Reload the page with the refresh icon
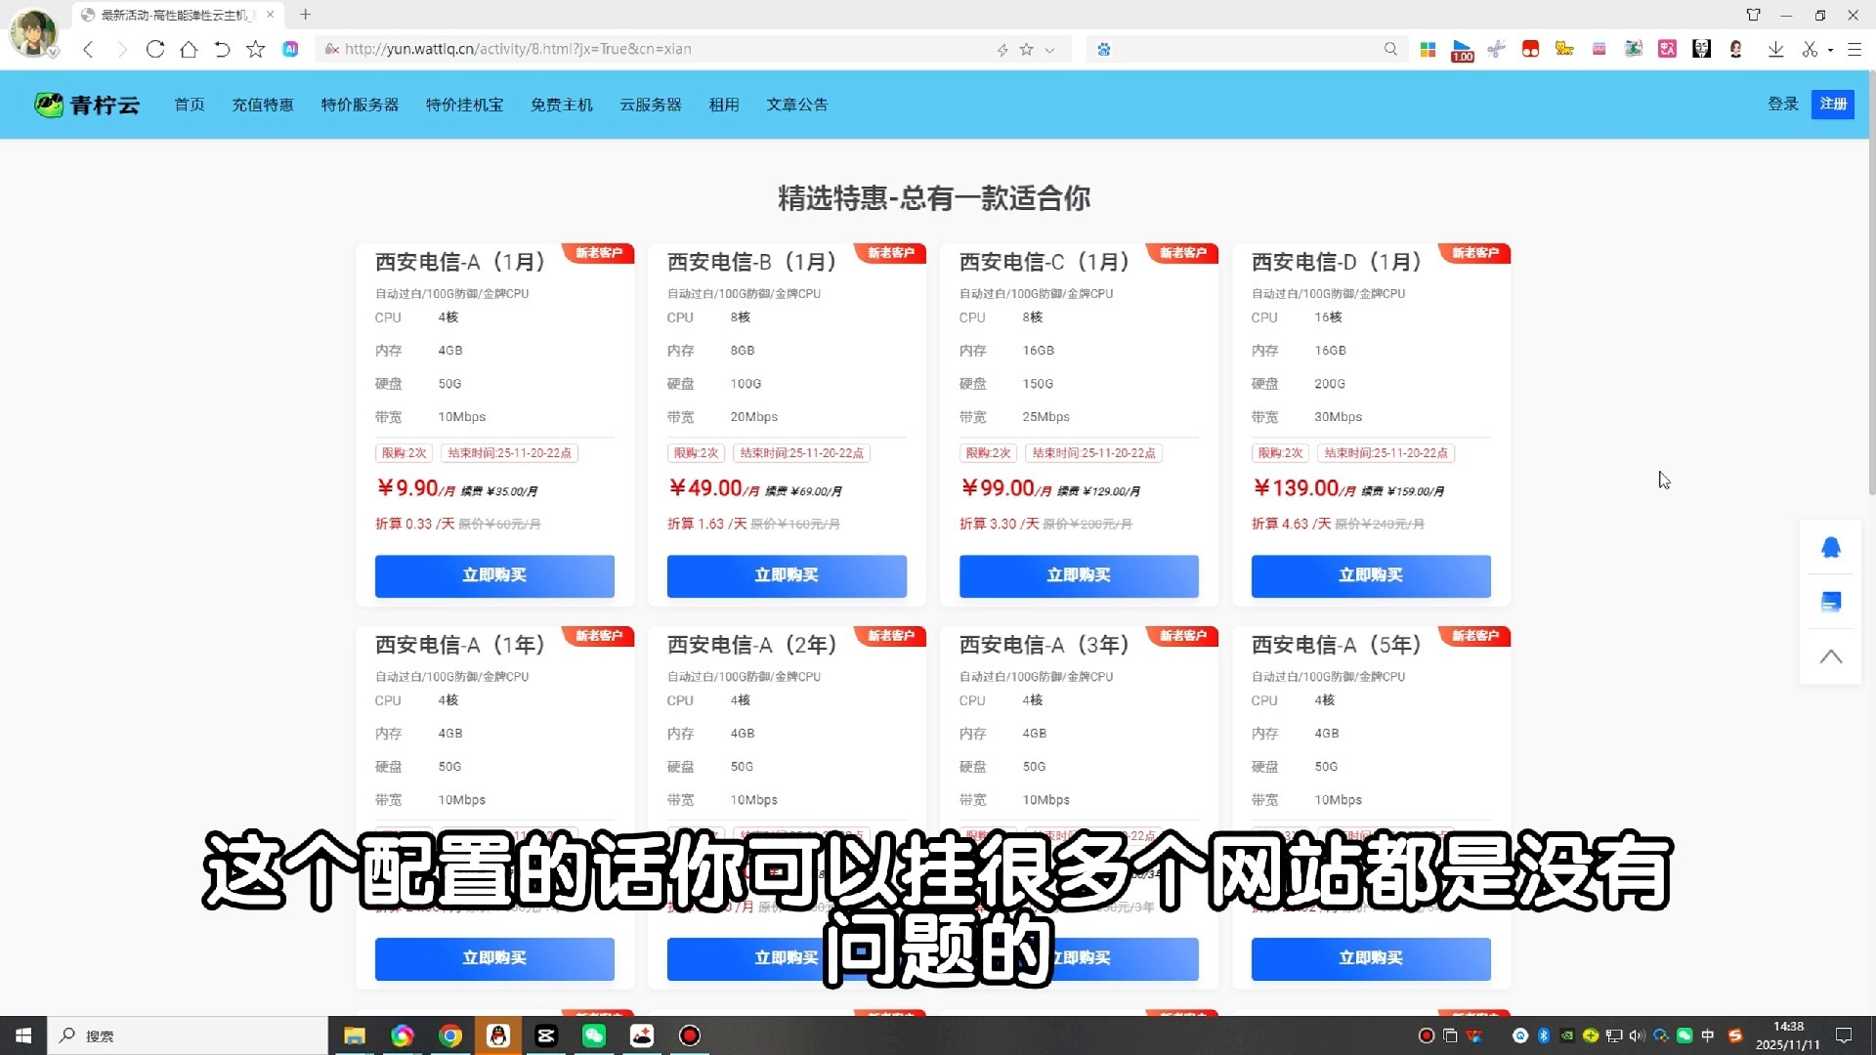1876x1055 pixels. pyautogui.click(x=155, y=49)
